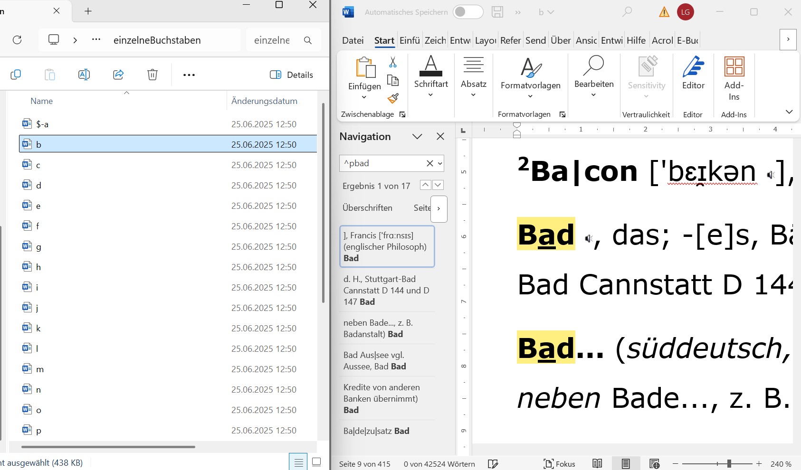Open search options dropdown next to ^pbad
This screenshot has width=801, height=470.
click(x=440, y=163)
